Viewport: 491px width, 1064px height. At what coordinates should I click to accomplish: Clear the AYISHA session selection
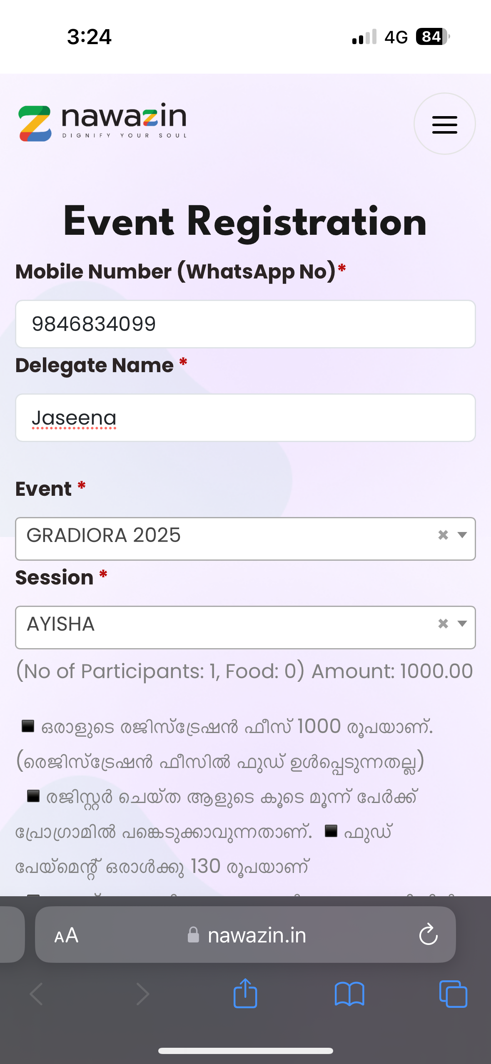point(443,624)
